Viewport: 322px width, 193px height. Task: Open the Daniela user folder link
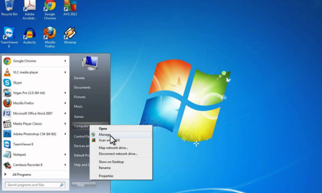point(79,78)
